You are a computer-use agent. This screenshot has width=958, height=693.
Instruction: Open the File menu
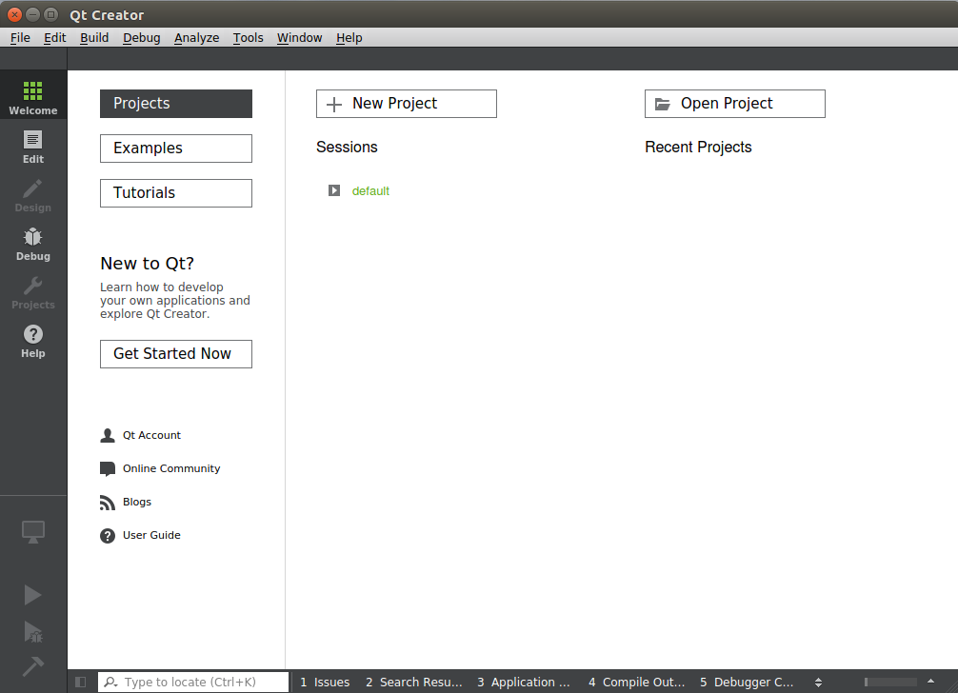pos(20,38)
